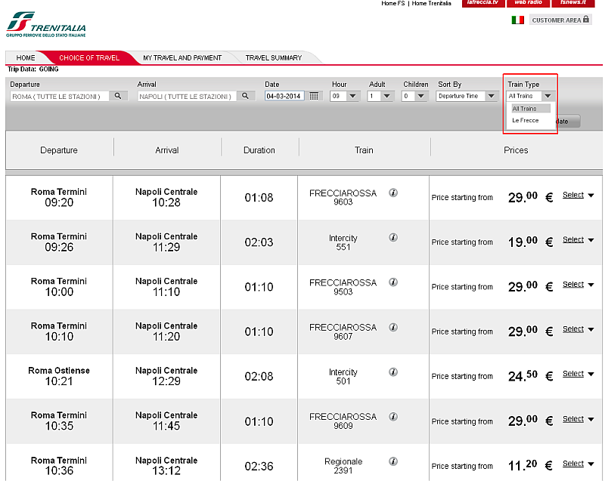Select the 10:00 Frecciarossa 9503 train
The image size is (605, 481).
pyautogui.click(x=578, y=284)
